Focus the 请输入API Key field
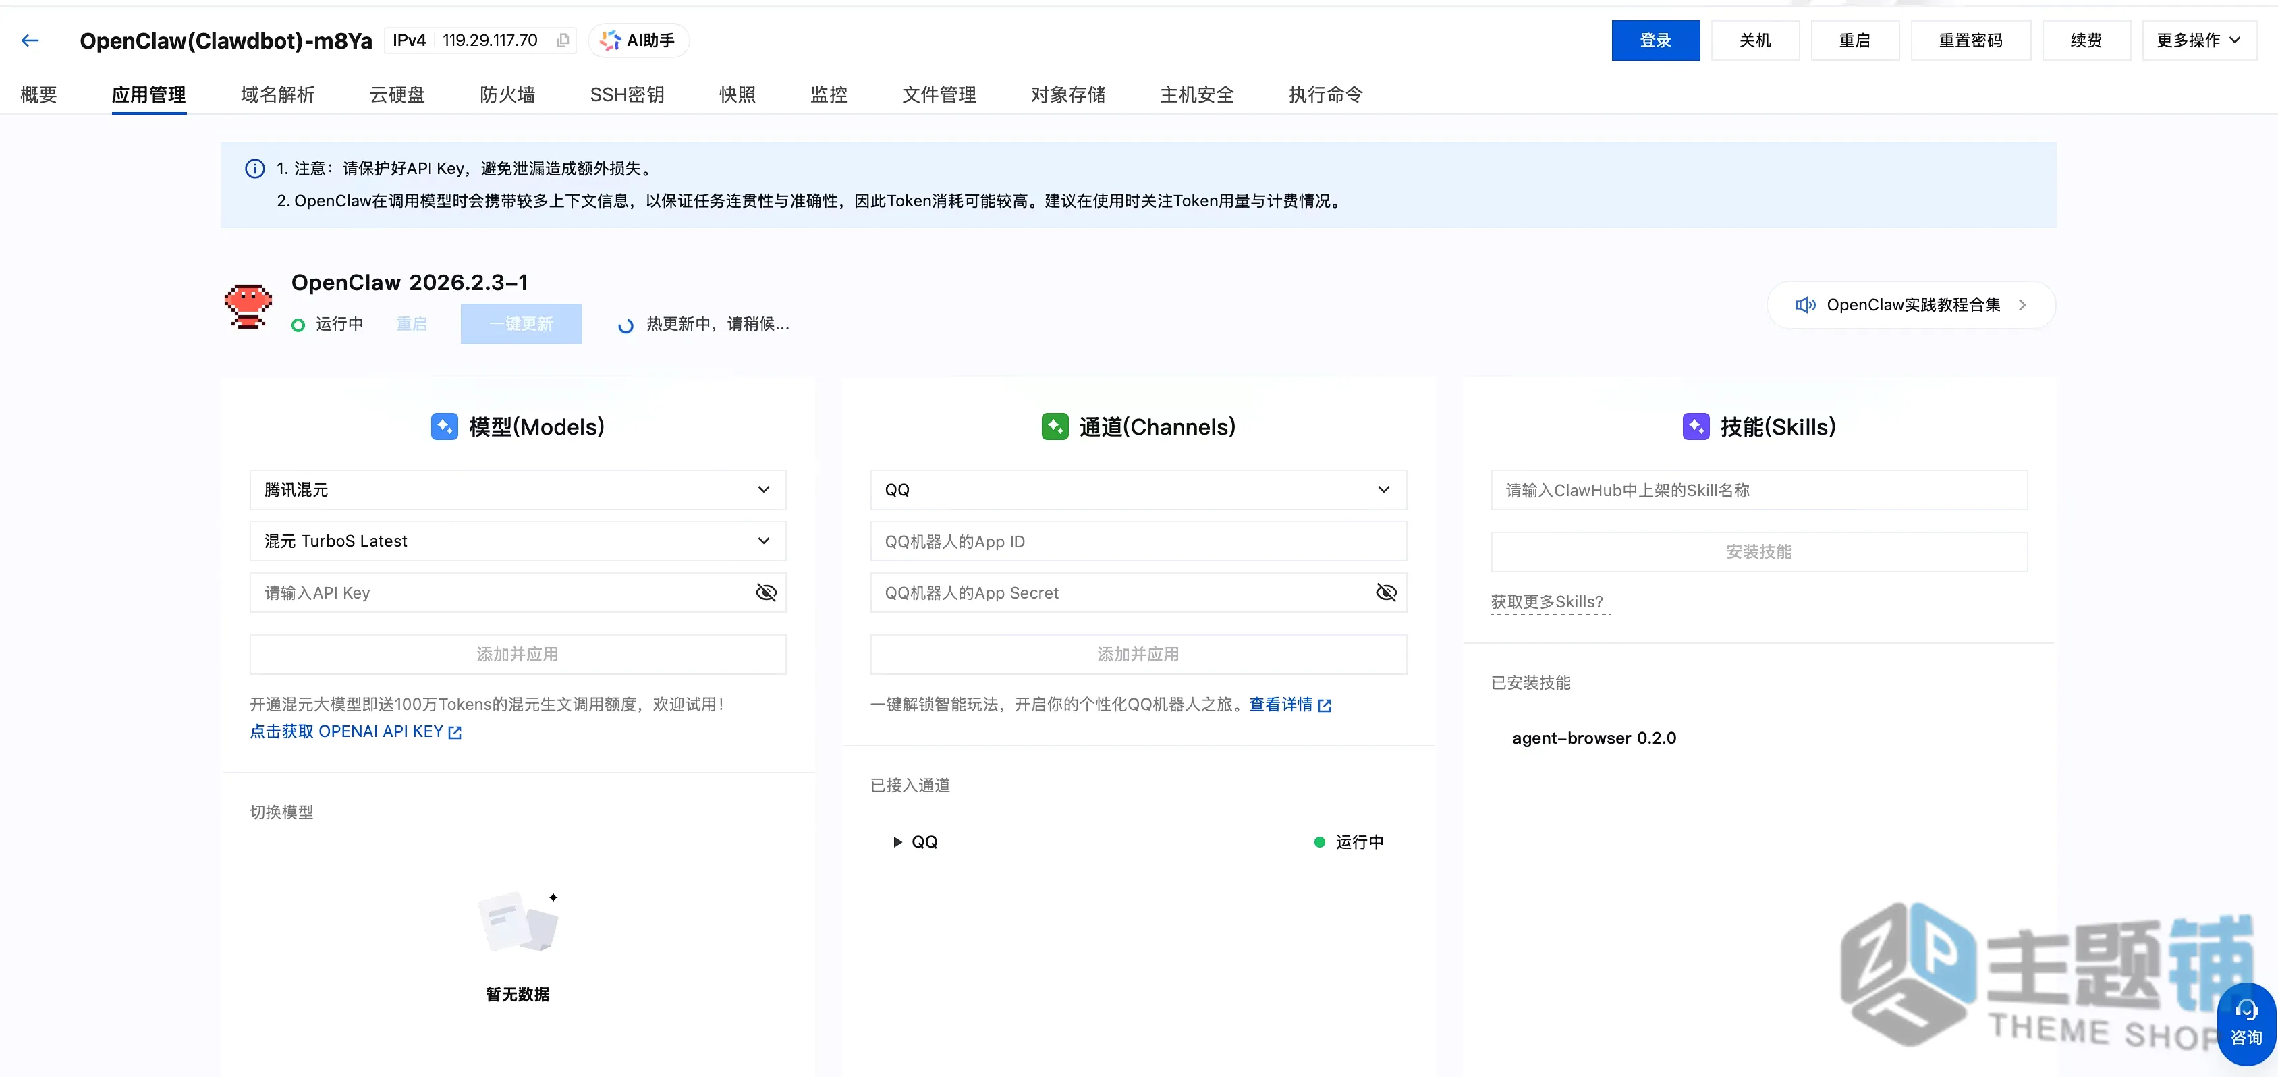 pos(518,592)
